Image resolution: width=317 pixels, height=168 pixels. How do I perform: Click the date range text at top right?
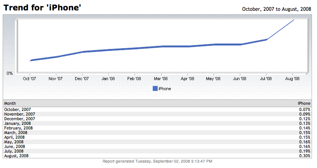click(277, 9)
